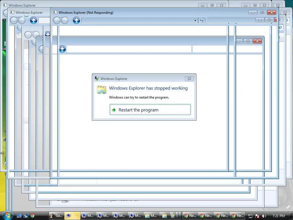Click the address bar in the untitled inner window
Image resolution: width=293 pixels, height=220 pixels.
129,49
